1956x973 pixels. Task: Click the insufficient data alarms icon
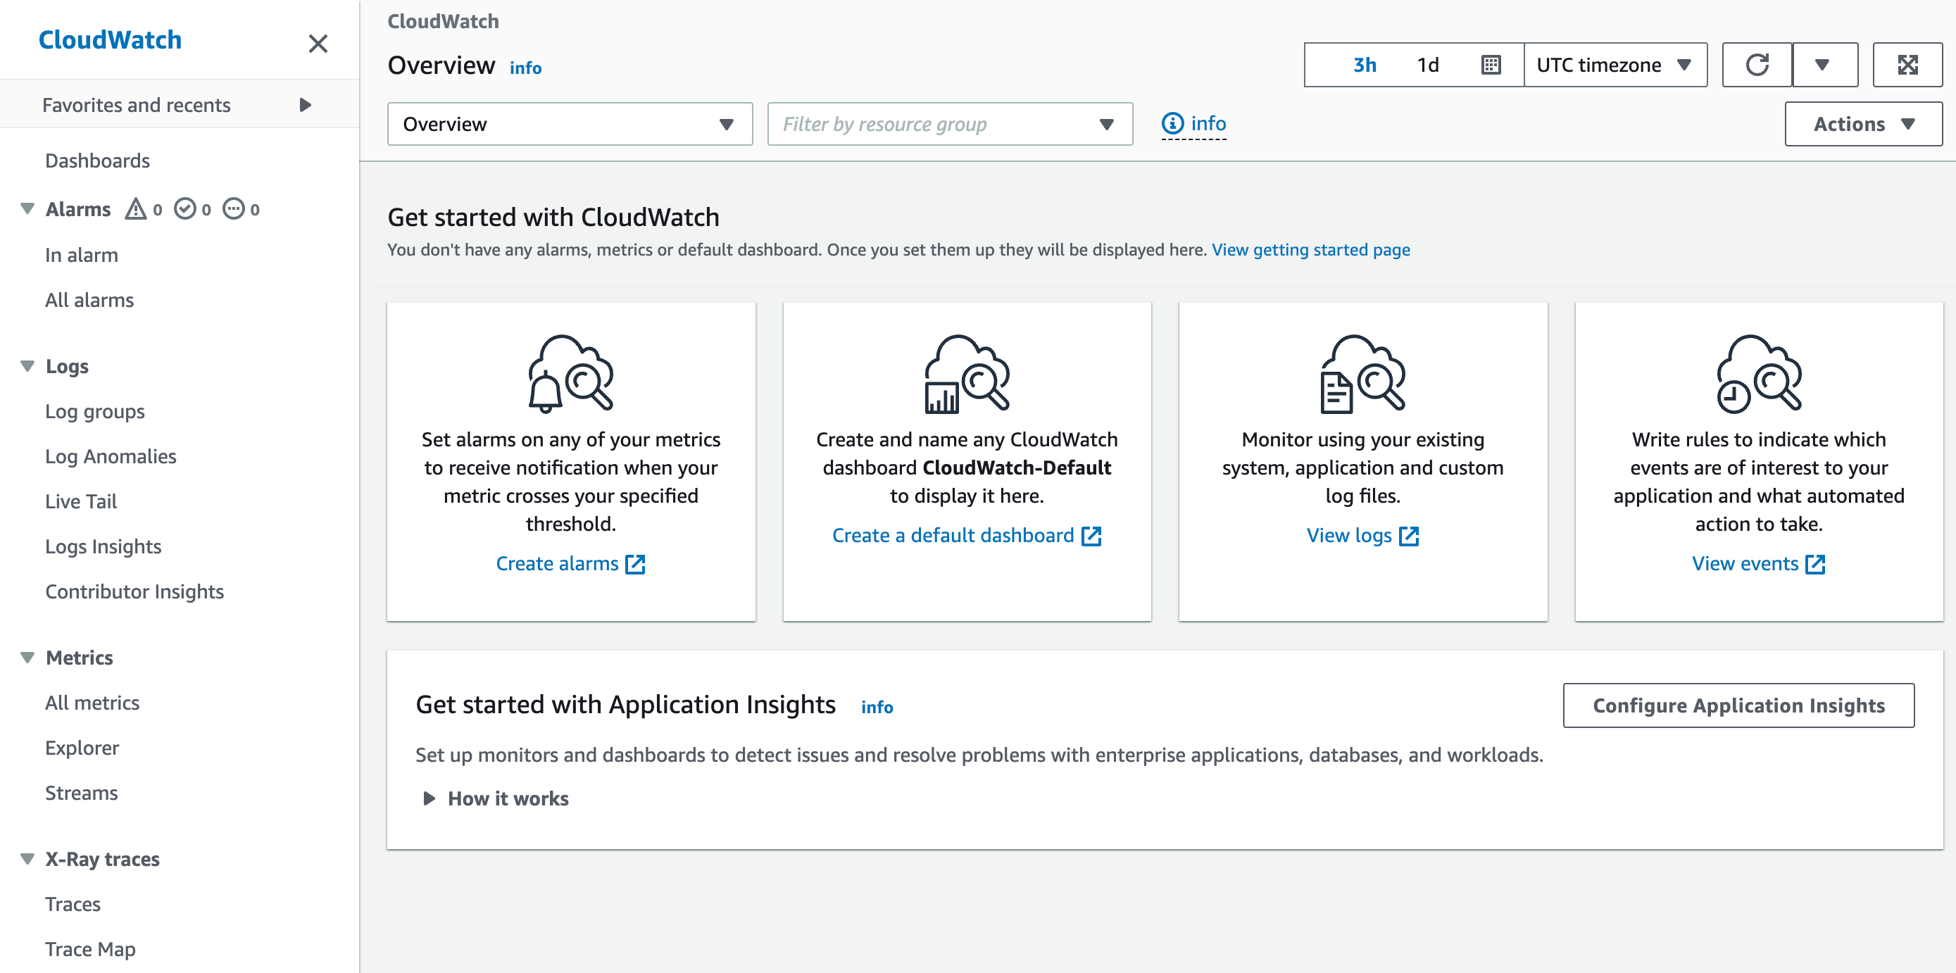(x=233, y=208)
